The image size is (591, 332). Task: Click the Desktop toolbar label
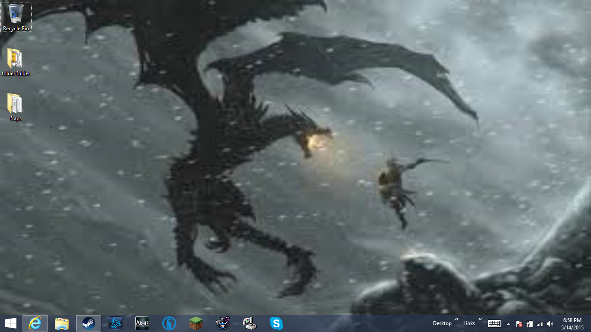click(442, 323)
